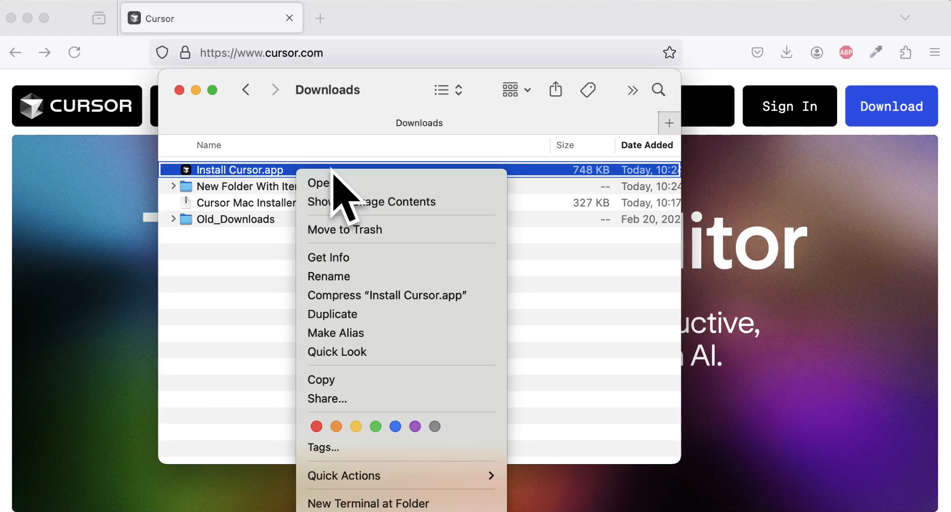
Task: Click the padlock site info icon
Action: point(185,52)
